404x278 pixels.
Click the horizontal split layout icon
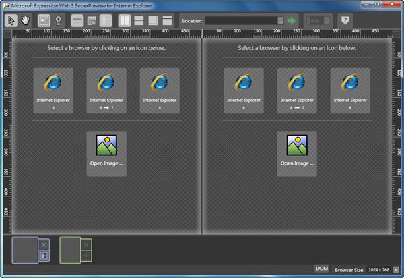tap(139, 20)
